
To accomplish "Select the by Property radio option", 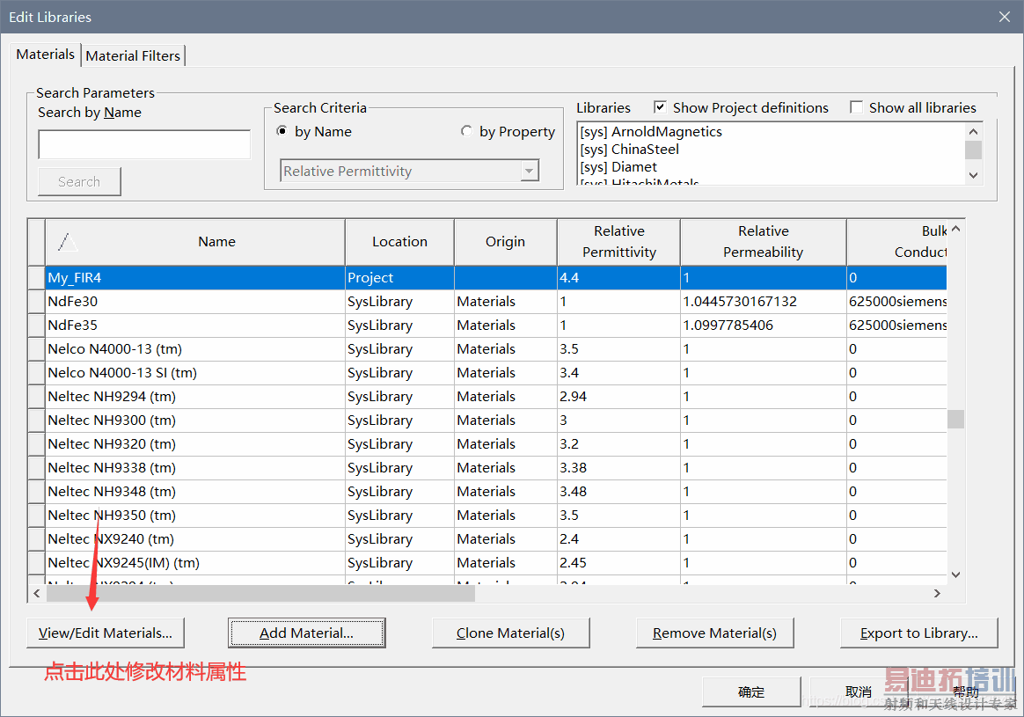I will [466, 132].
